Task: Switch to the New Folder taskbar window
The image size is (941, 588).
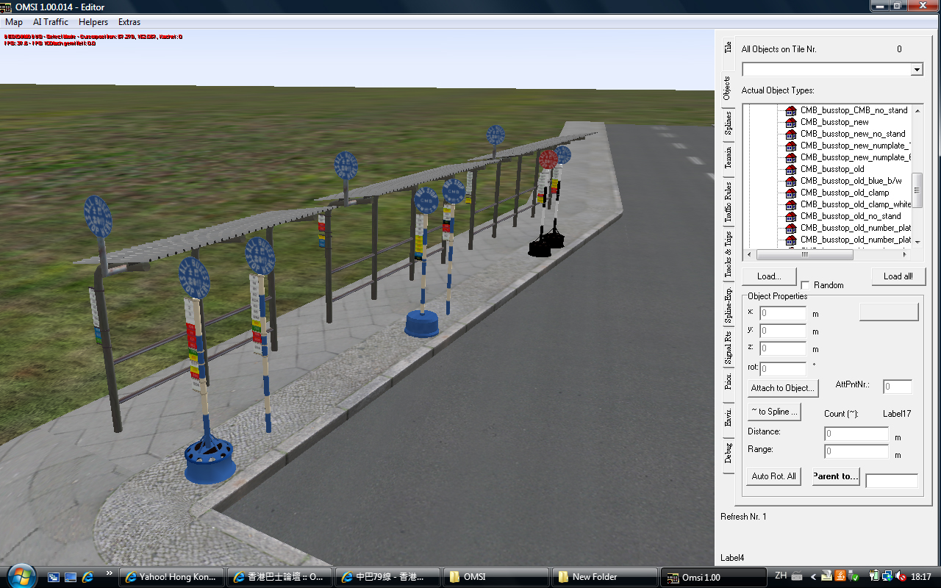Action: tap(605, 577)
